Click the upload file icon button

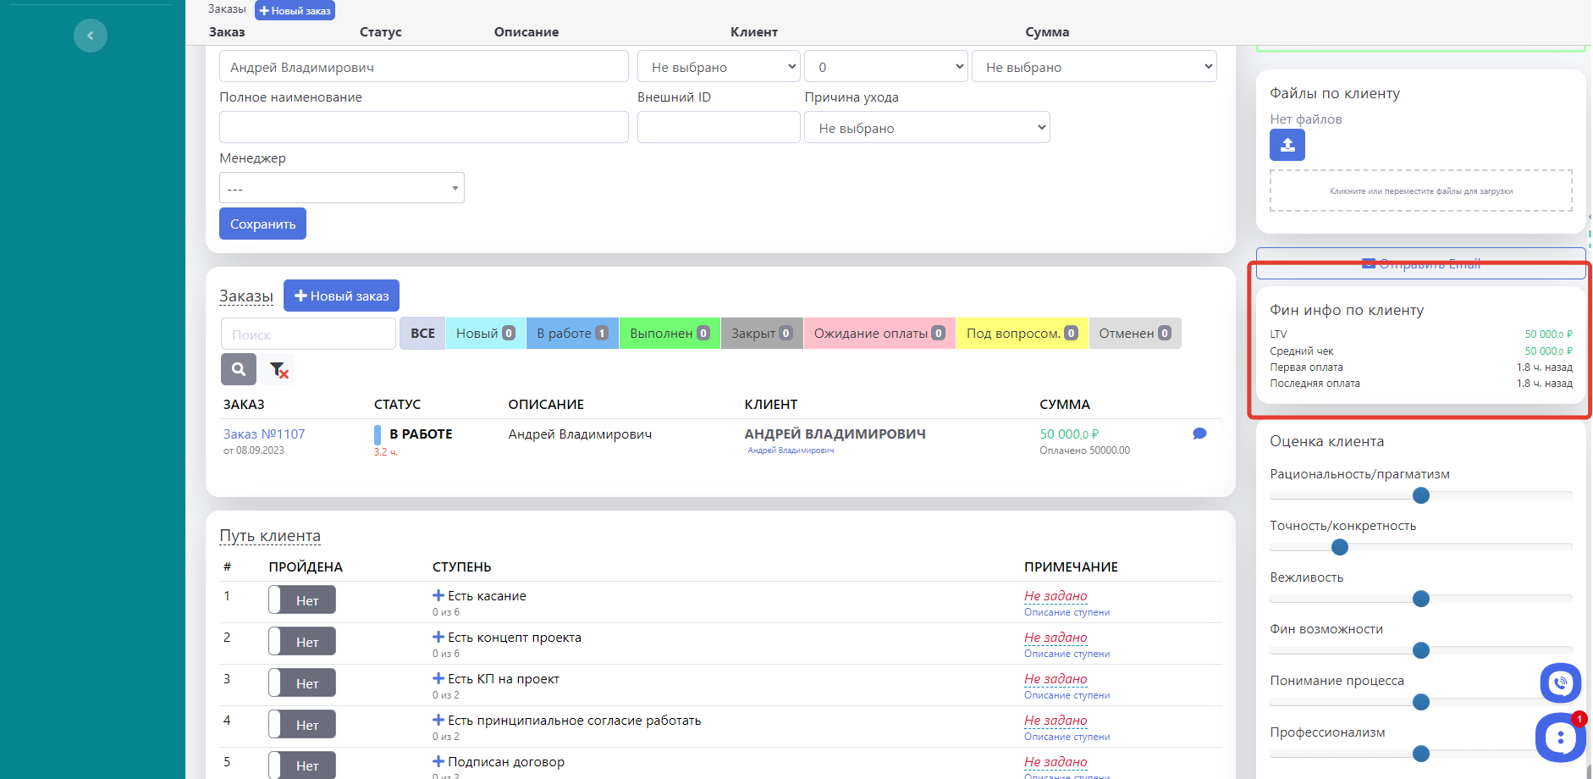[x=1287, y=145]
